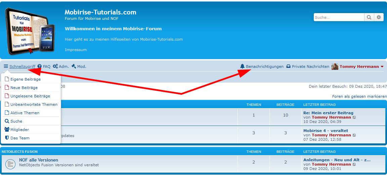Open Benachrichtigungen notifications dropdown
This screenshot has height=176, width=387.
click(265, 67)
